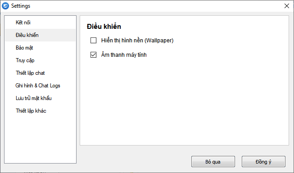
Task: Select the Điều khiển sidebar item
Action: coord(41,35)
